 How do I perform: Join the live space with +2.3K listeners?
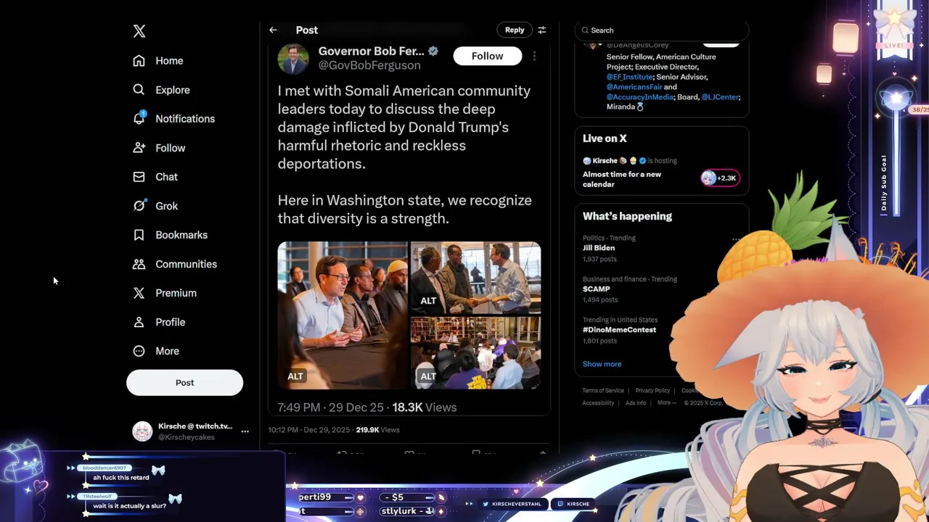point(720,178)
